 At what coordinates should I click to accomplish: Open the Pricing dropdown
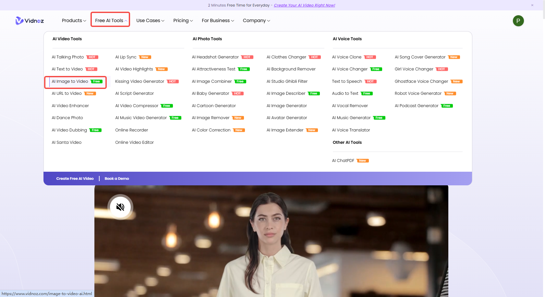(x=183, y=20)
